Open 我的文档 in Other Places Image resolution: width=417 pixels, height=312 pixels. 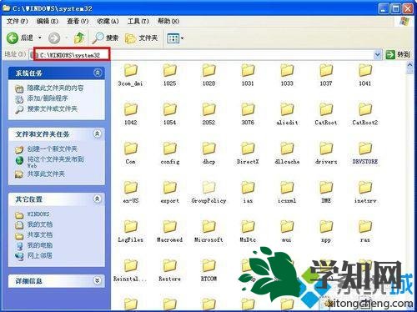[x=40, y=224]
